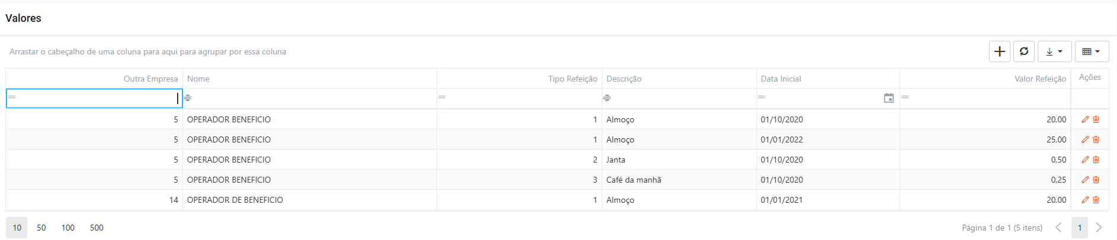Refresh the Valores grid data
The height and width of the screenshot is (240, 1117).
click(1024, 51)
